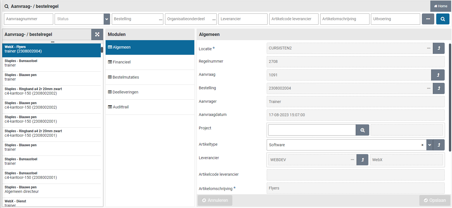The image size is (452, 208).
Task: Open the Locatie record via arrow icon
Action: [x=438, y=48]
